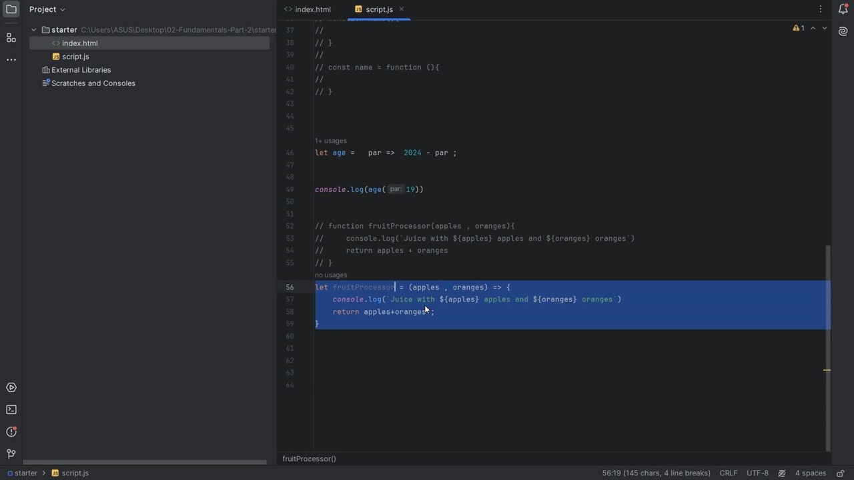Click the more tool windows ellipsis icon
The image size is (854, 480).
(x=11, y=59)
